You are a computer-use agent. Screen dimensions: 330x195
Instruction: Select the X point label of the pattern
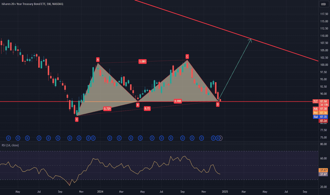coord(77,119)
